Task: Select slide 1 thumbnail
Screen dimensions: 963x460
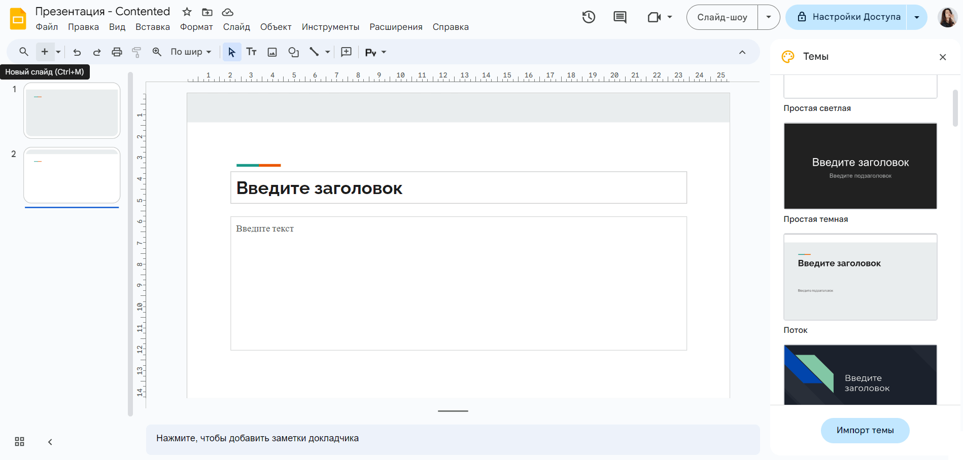Action: point(72,110)
